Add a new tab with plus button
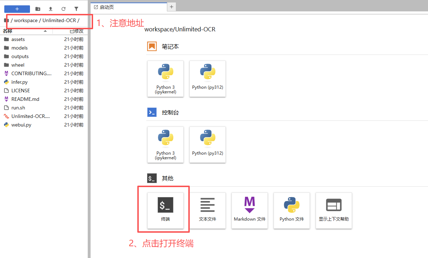 pos(172,7)
